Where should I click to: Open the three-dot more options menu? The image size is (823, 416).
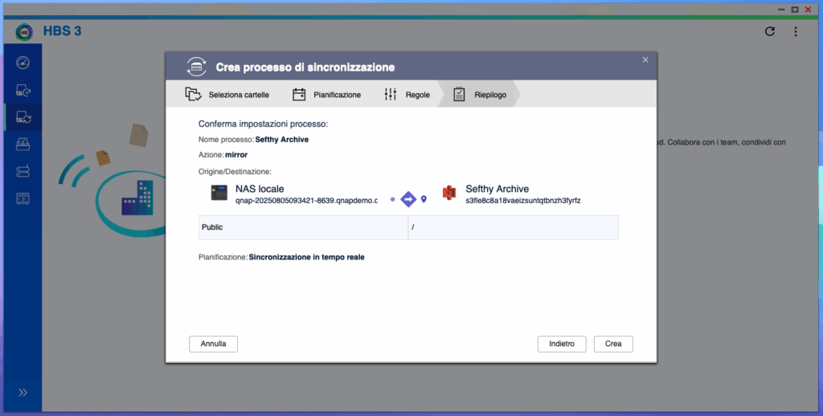point(795,31)
